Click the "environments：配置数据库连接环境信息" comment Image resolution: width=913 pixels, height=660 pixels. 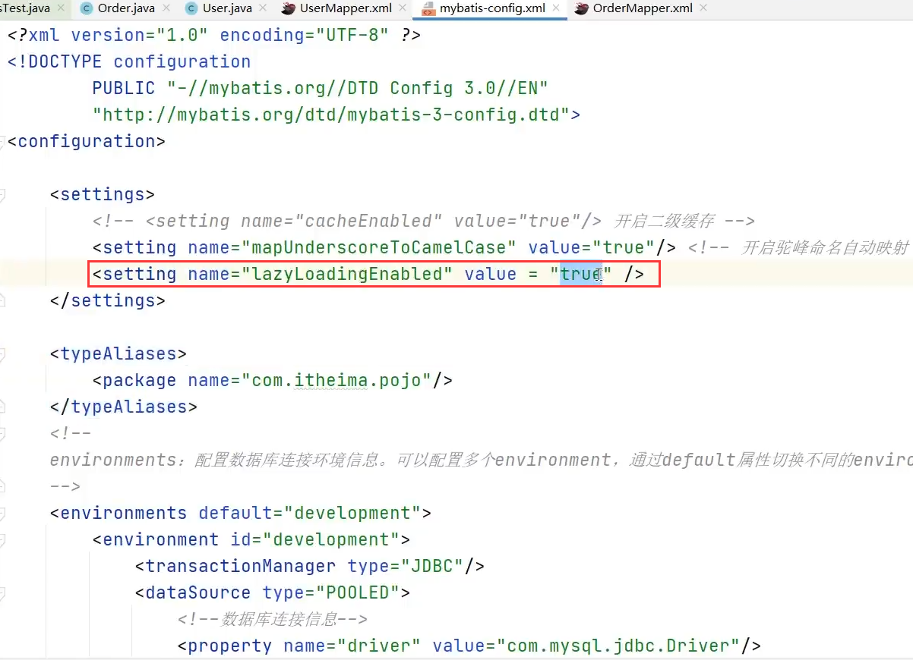(x=219, y=460)
